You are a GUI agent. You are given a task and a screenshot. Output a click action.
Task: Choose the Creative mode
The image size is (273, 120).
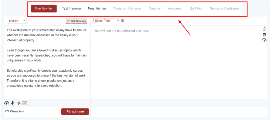pyautogui.click(x=154, y=8)
